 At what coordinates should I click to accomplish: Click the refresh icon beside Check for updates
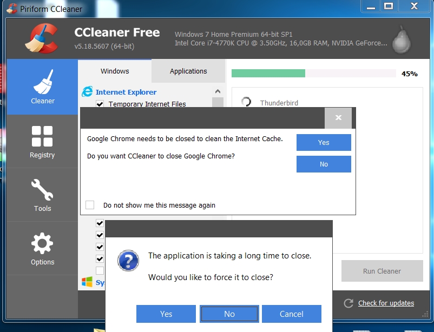[x=348, y=303]
